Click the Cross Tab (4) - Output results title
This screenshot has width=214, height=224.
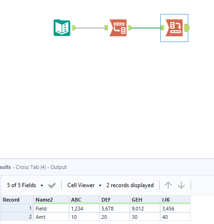coord(41,167)
